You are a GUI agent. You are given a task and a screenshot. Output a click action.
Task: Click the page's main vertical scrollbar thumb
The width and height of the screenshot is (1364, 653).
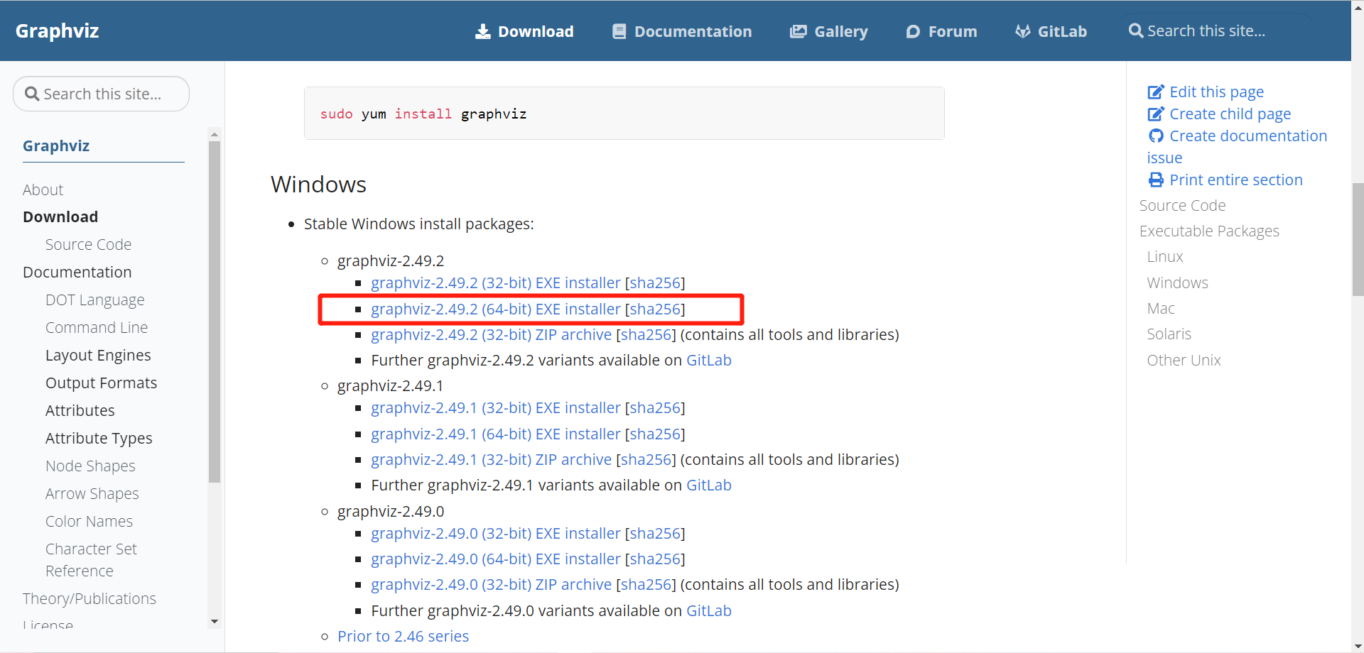coord(1358,239)
